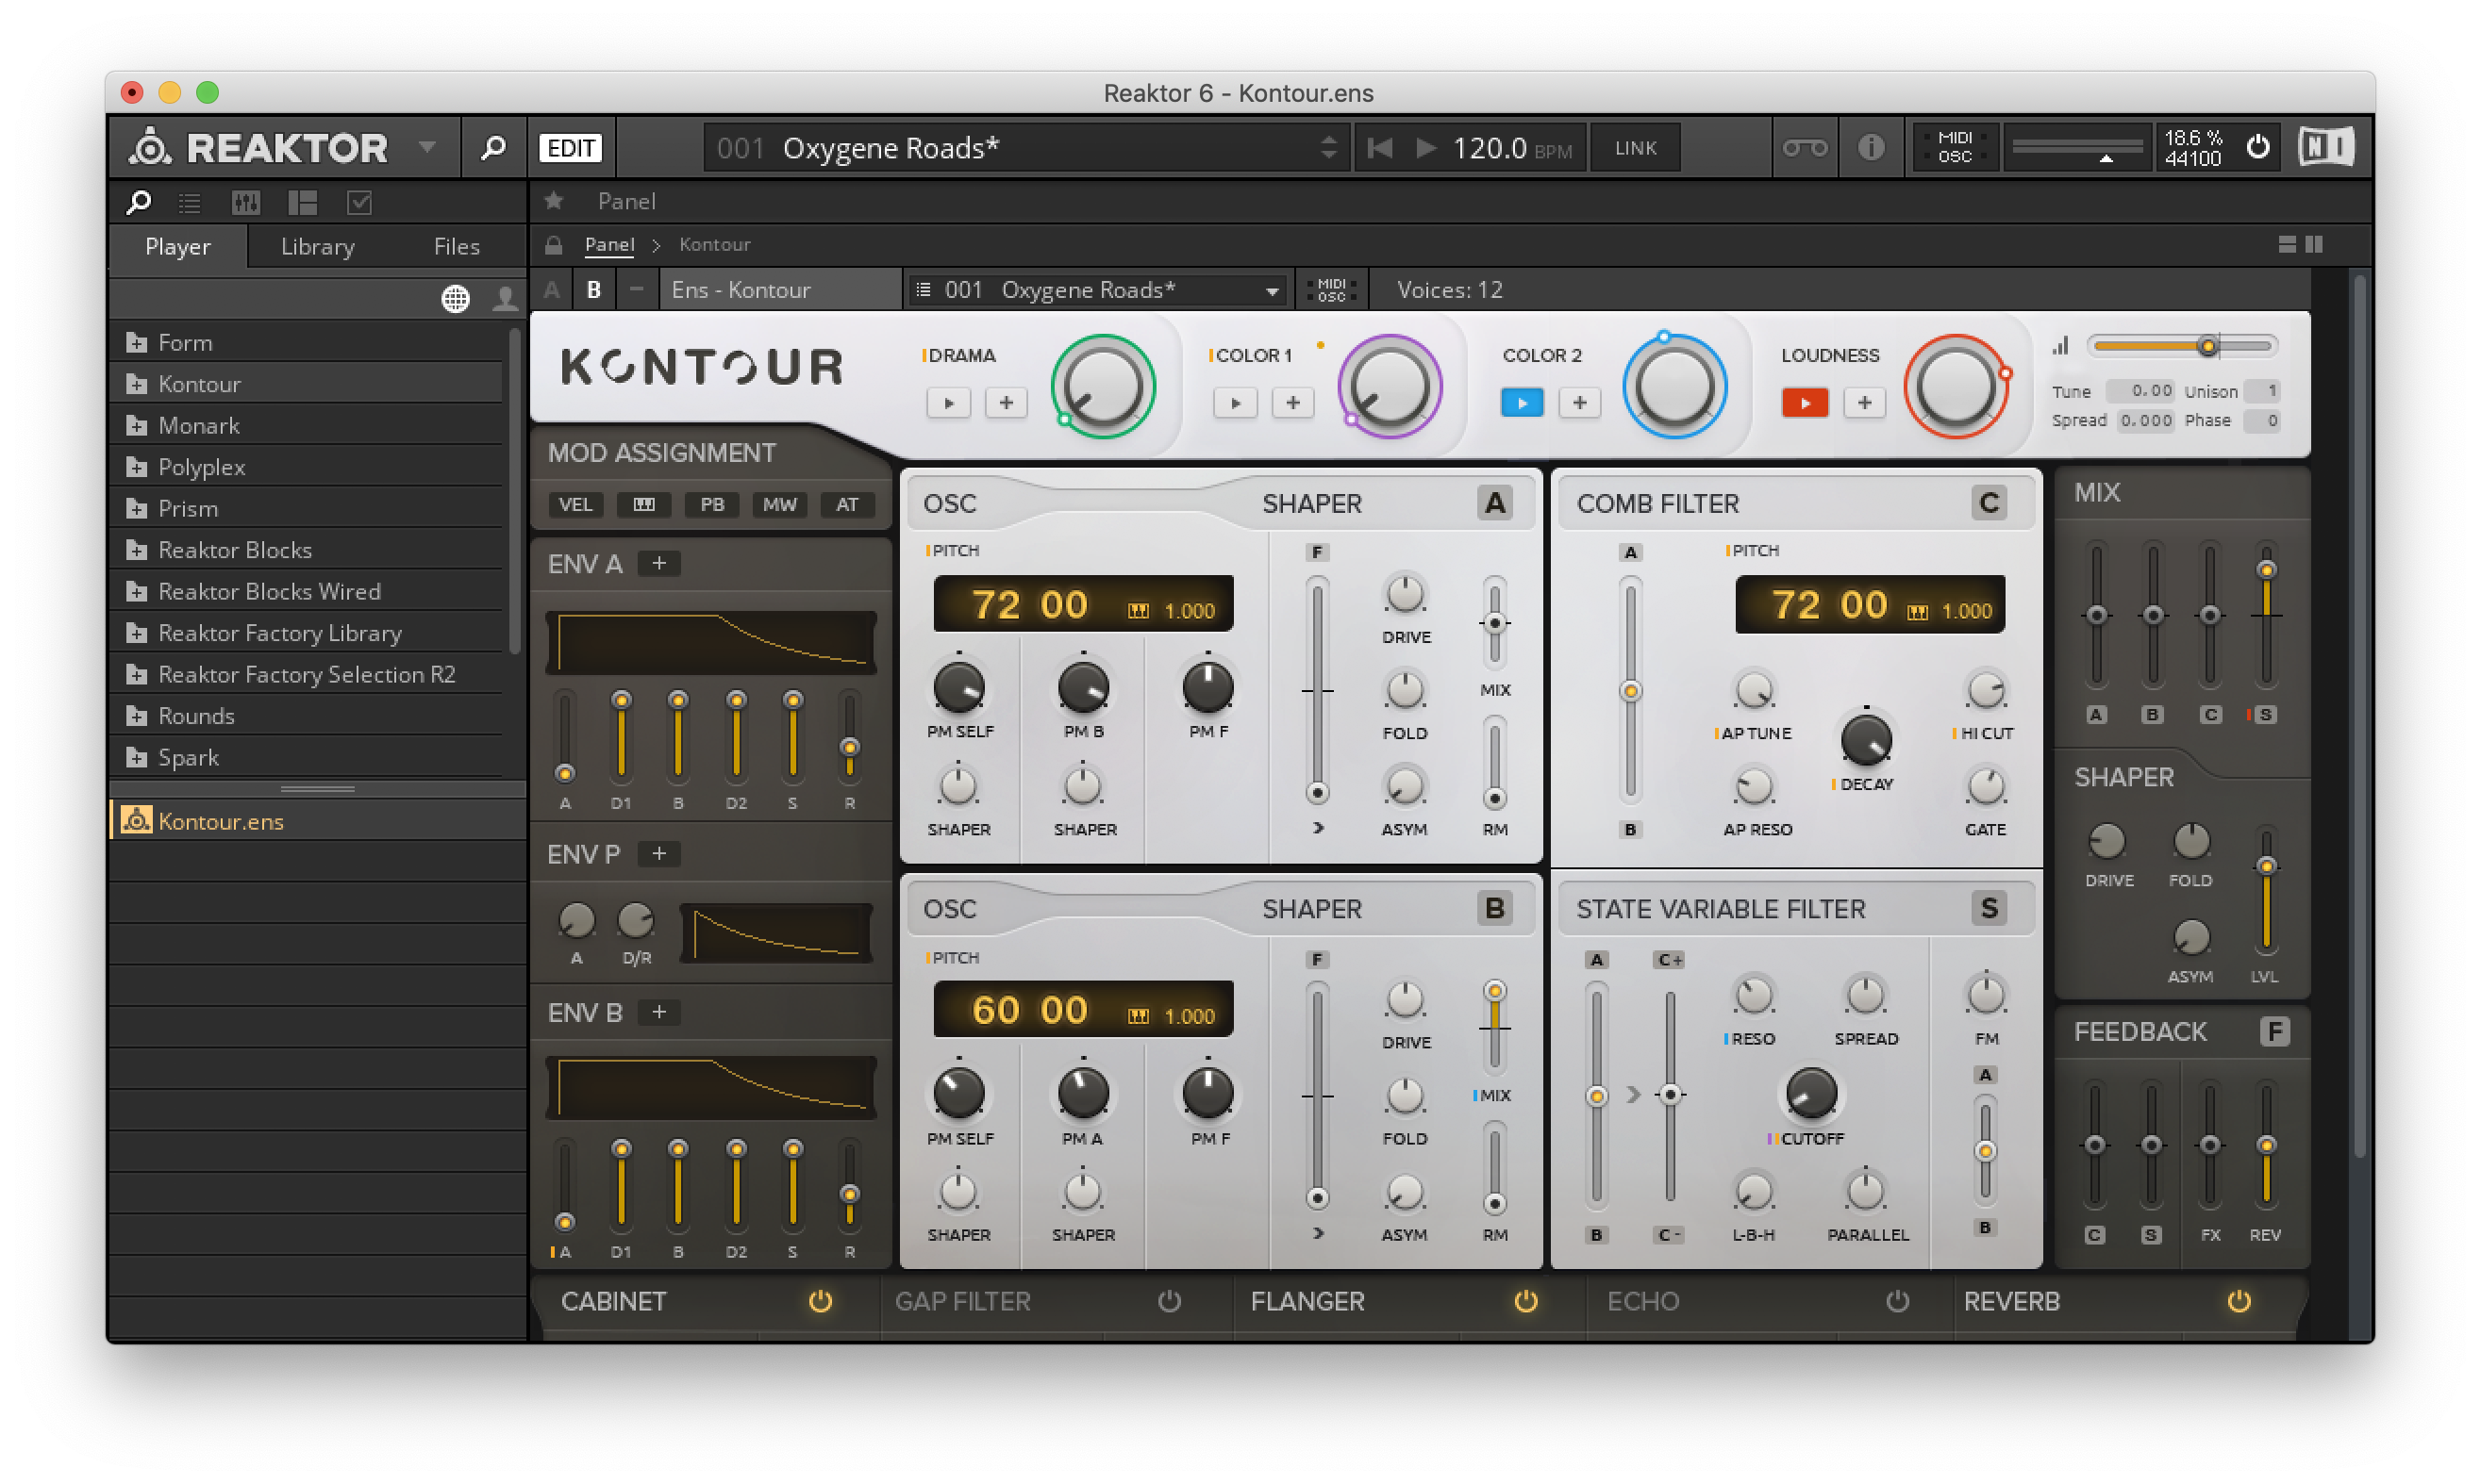Click the ENV A plus button

pos(659,564)
